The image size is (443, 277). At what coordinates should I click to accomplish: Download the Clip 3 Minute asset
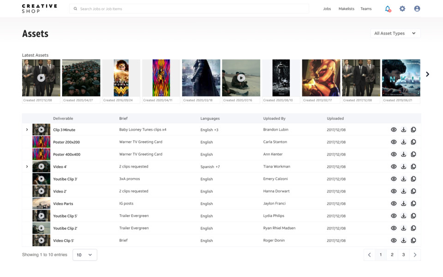(403, 130)
